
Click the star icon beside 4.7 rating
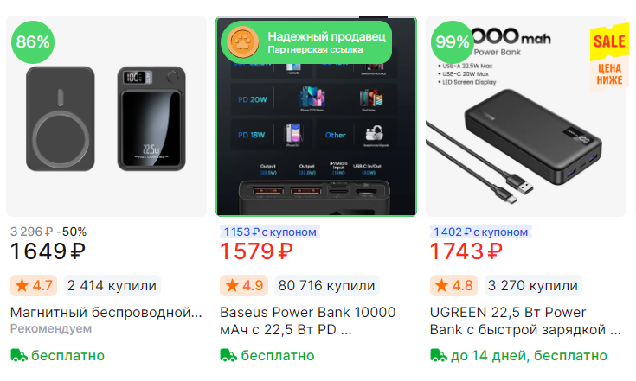tap(22, 285)
